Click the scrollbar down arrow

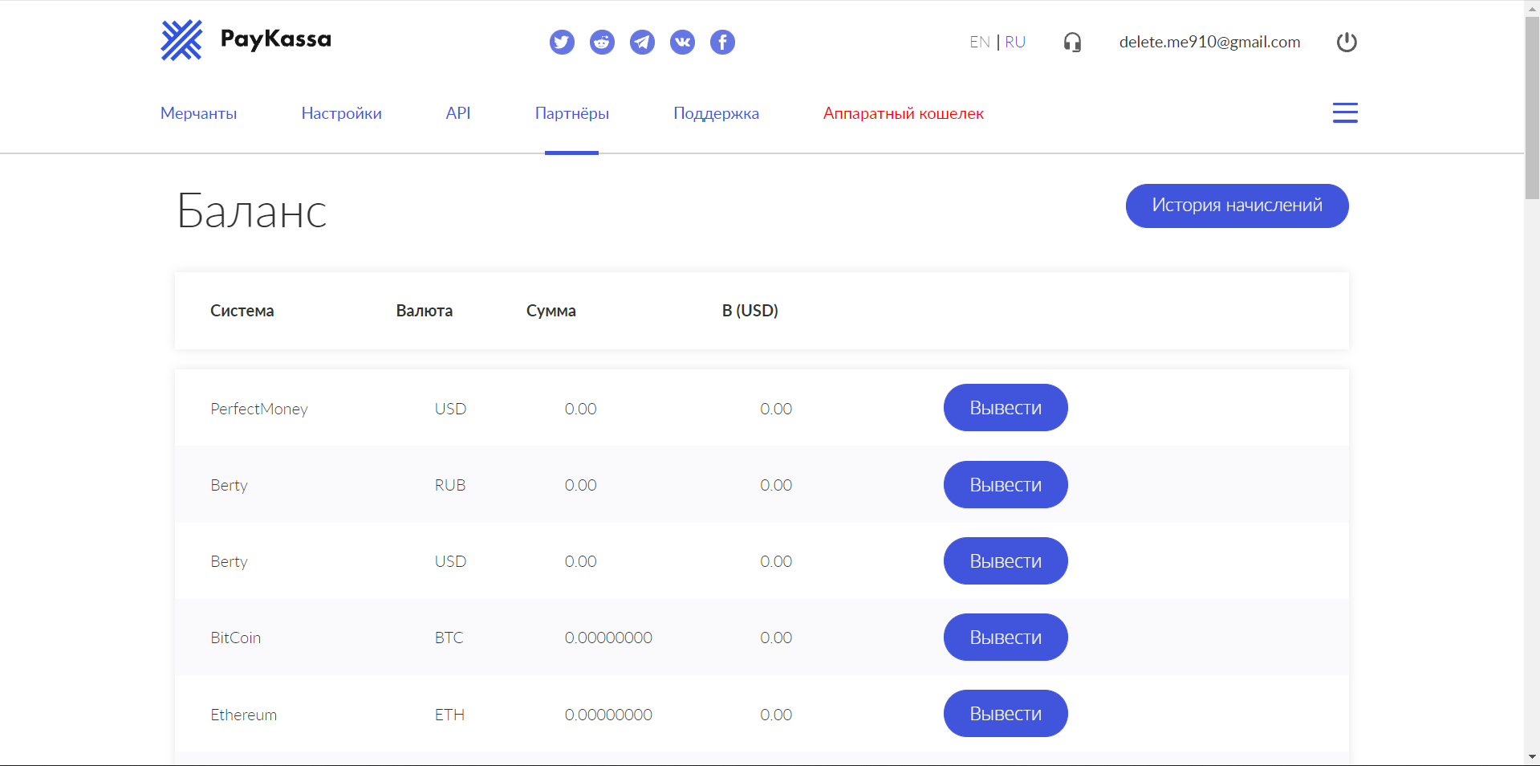coord(1532,757)
